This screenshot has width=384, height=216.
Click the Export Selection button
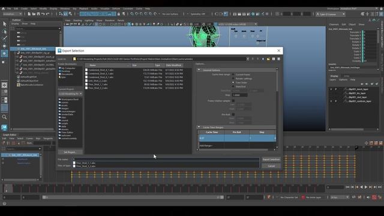[271, 160]
